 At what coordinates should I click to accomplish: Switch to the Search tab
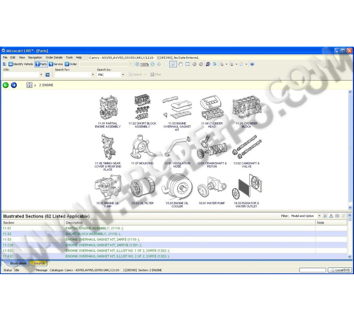pos(39,263)
